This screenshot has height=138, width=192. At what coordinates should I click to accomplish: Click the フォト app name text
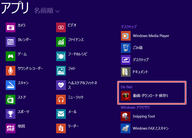72,69
